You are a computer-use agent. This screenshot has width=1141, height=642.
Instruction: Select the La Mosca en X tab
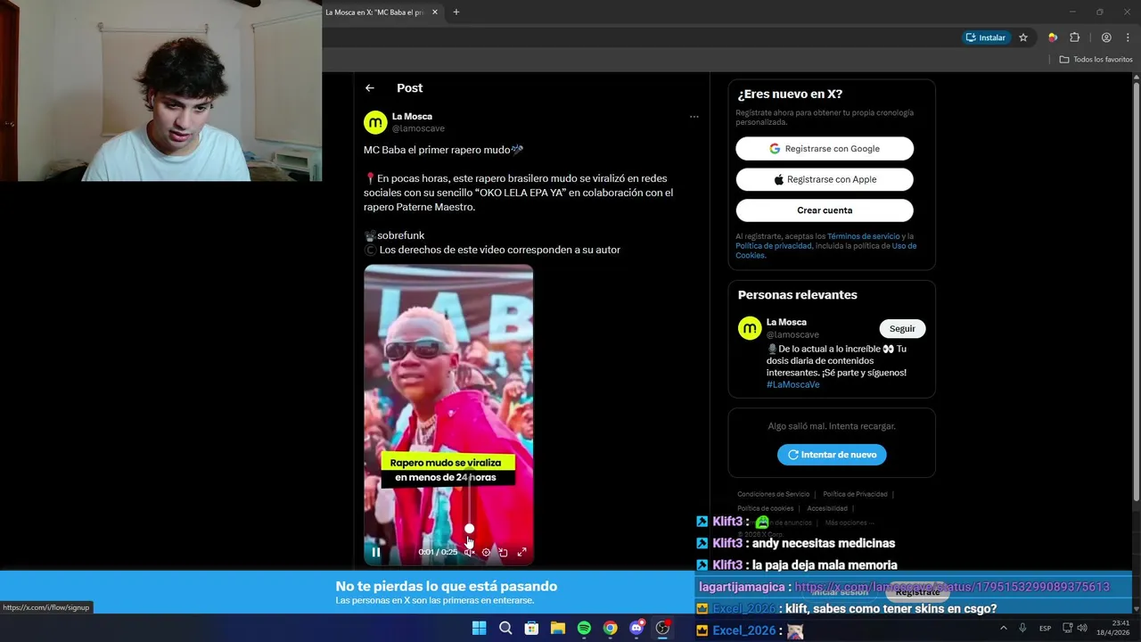[374, 12]
